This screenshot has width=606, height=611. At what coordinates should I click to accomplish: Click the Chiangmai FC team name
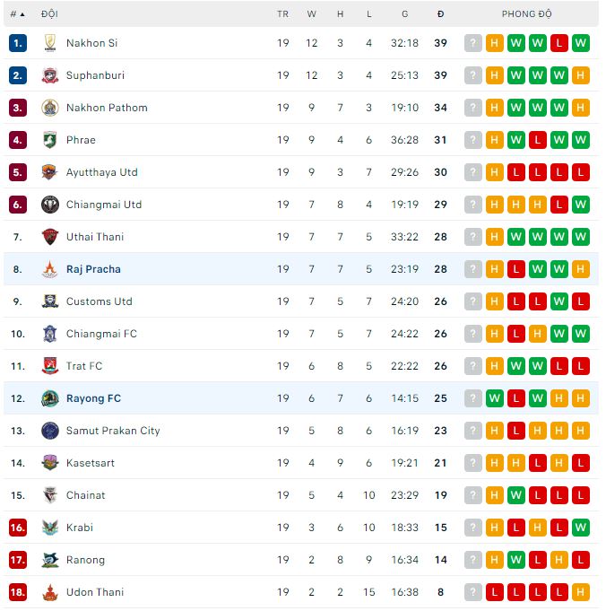click(101, 334)
